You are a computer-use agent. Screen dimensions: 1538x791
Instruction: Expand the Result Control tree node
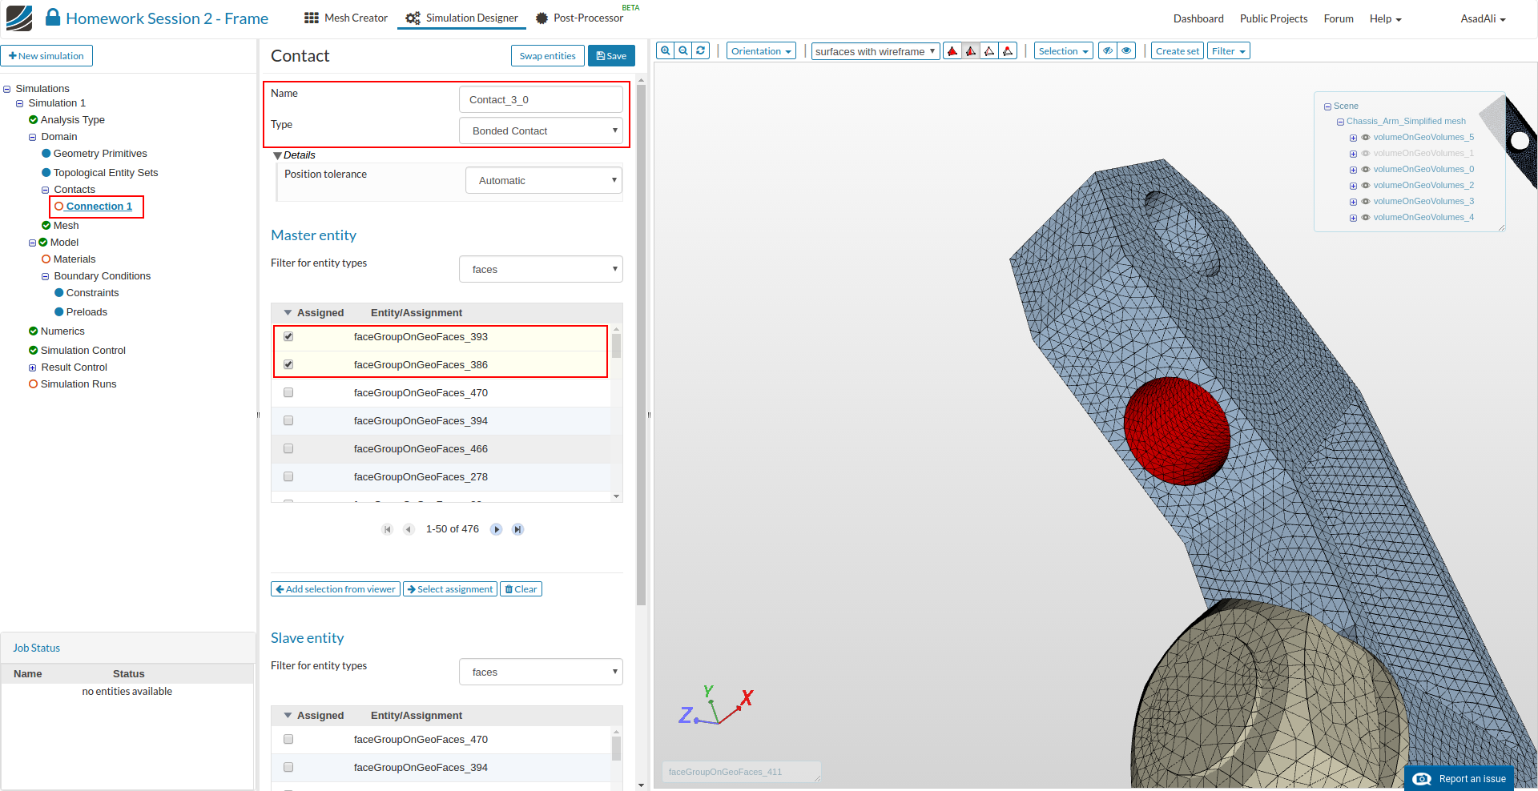[x=33, y=368]
